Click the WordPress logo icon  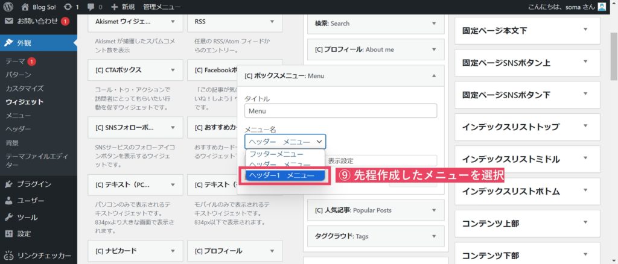(9, 7)
